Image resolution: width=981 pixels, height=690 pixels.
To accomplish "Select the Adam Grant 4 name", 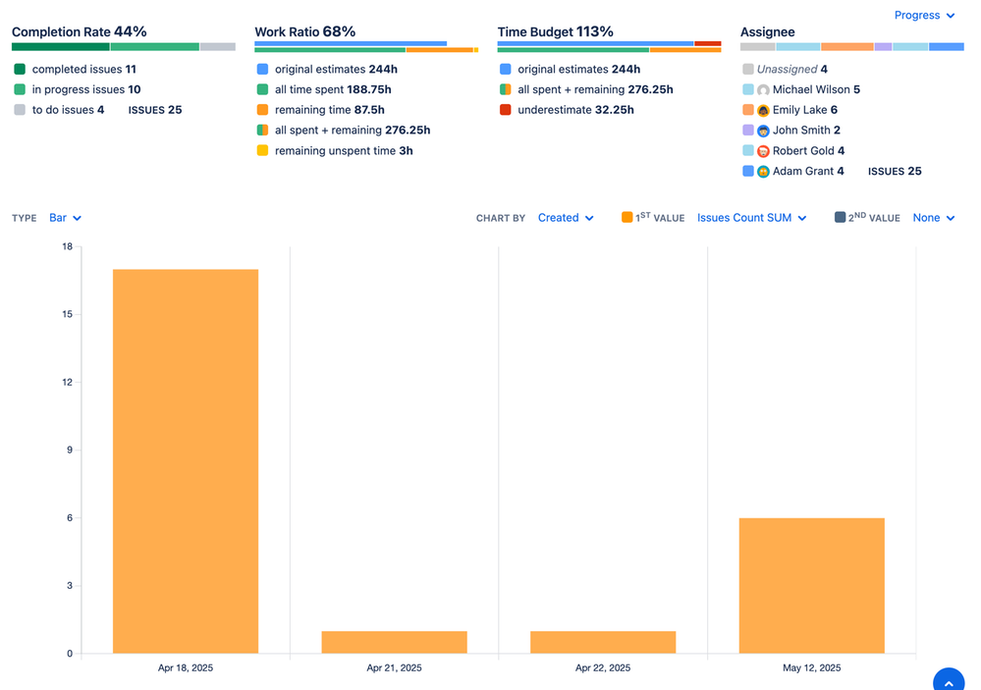I will pyautogui.click(x=808, y=171).
